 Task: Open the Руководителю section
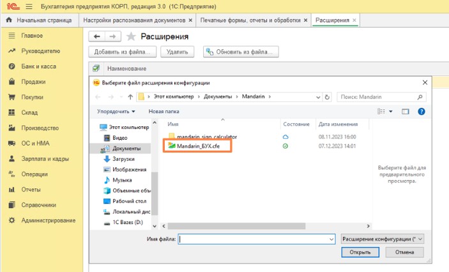41,51
